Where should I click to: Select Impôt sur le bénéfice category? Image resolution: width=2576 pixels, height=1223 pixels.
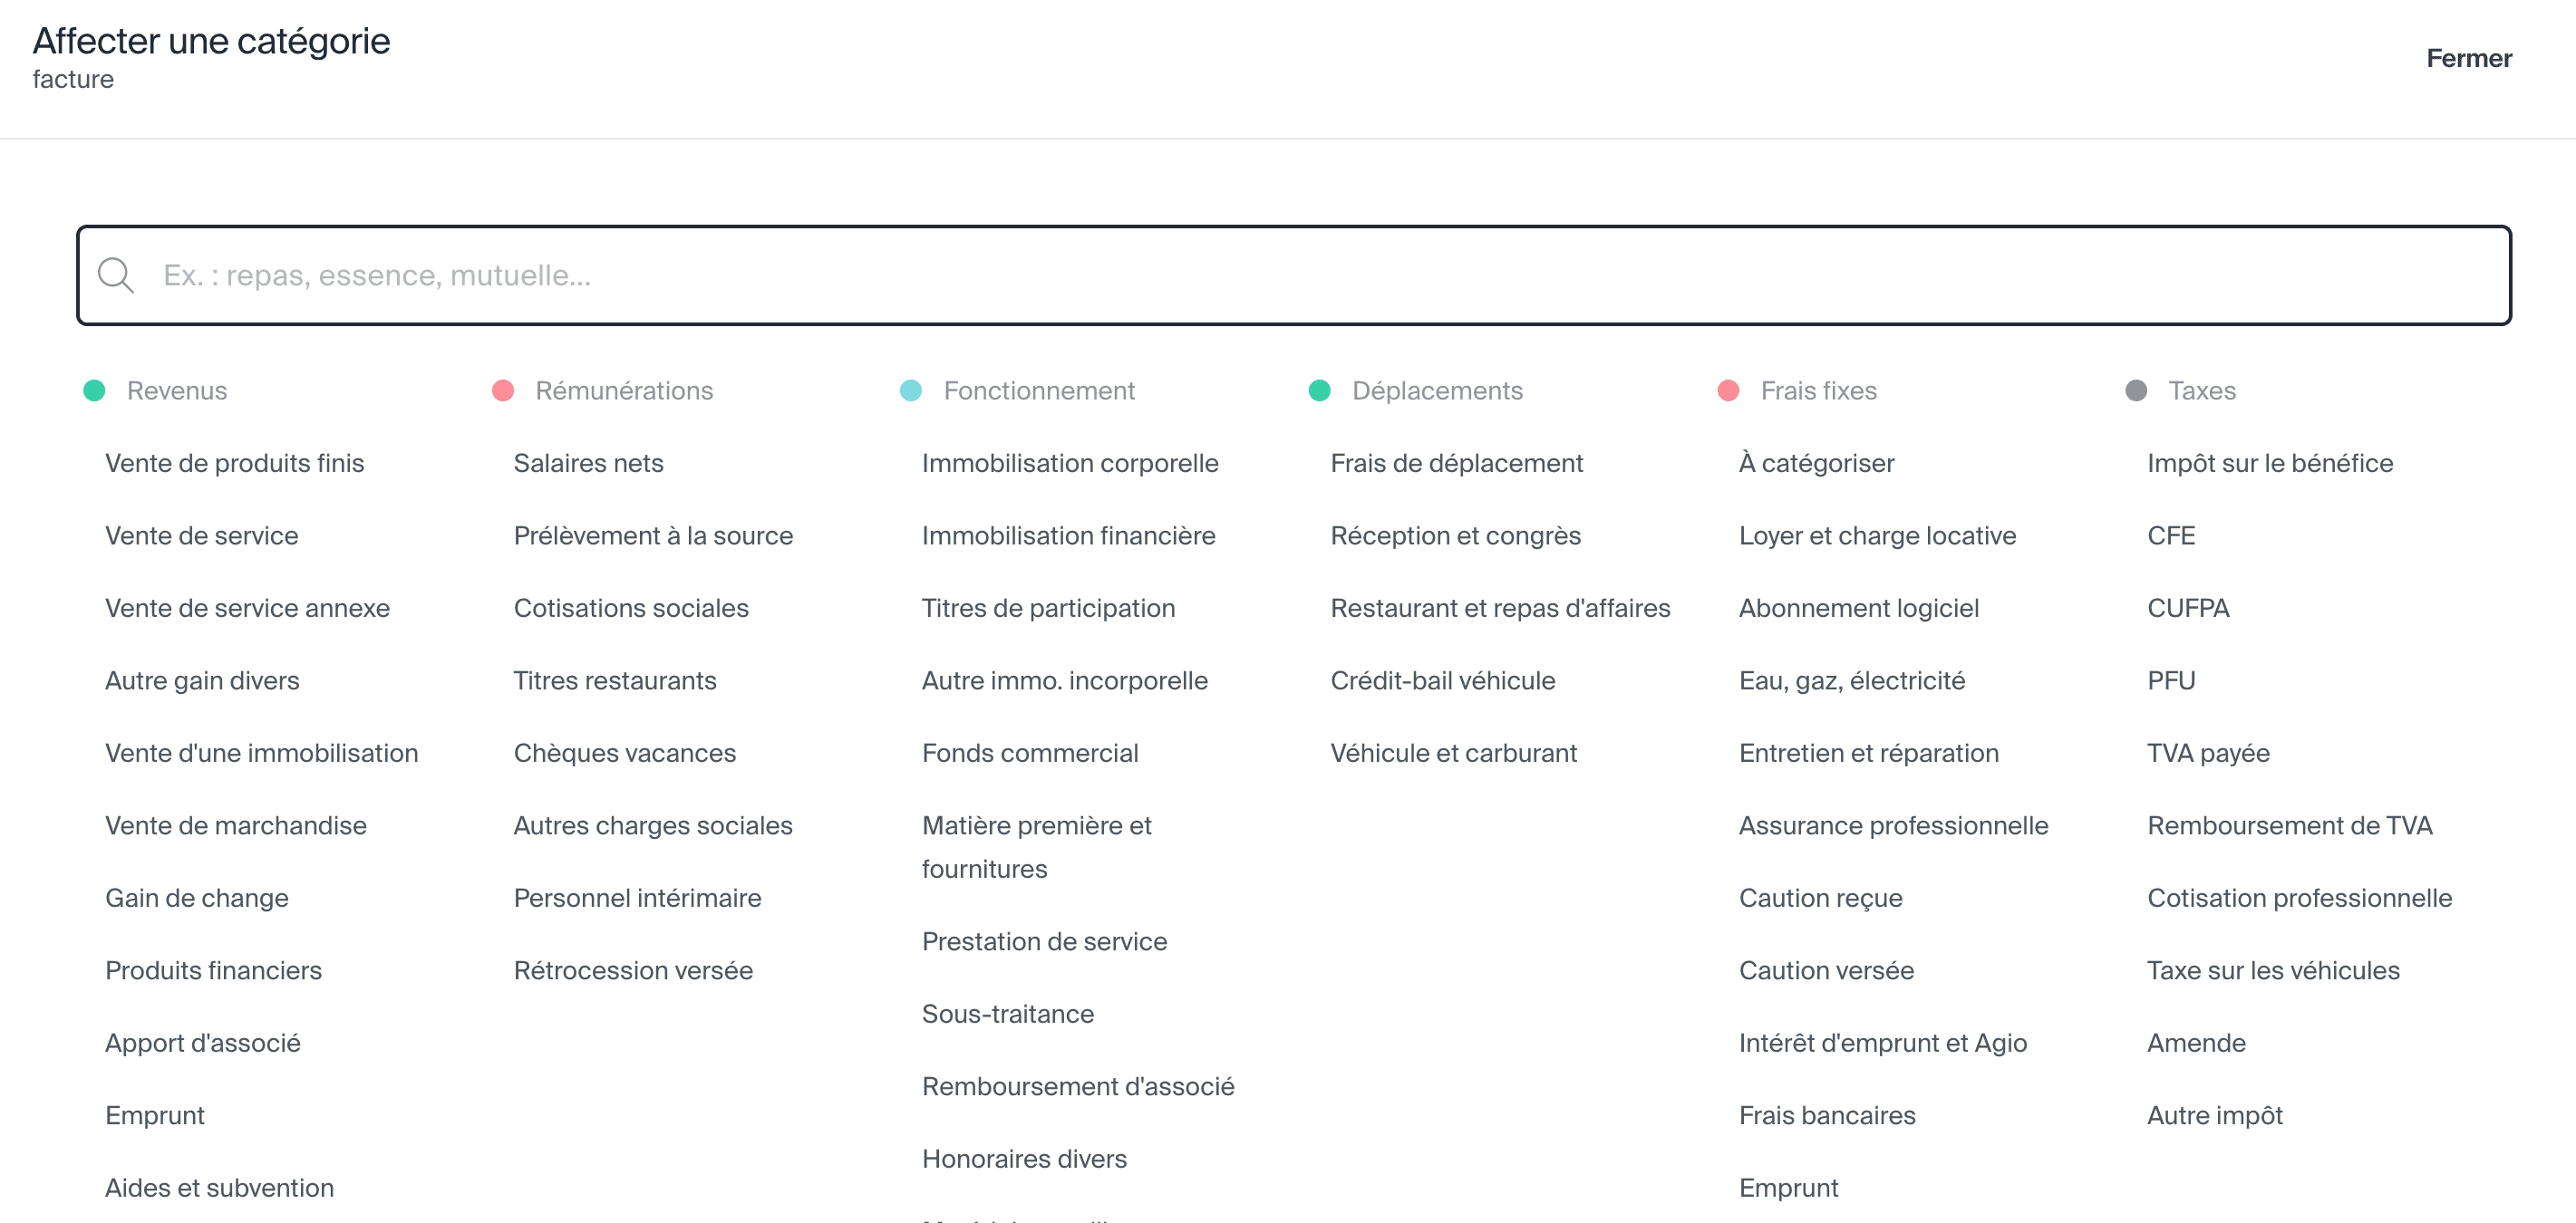click(x=2270, y=464)
